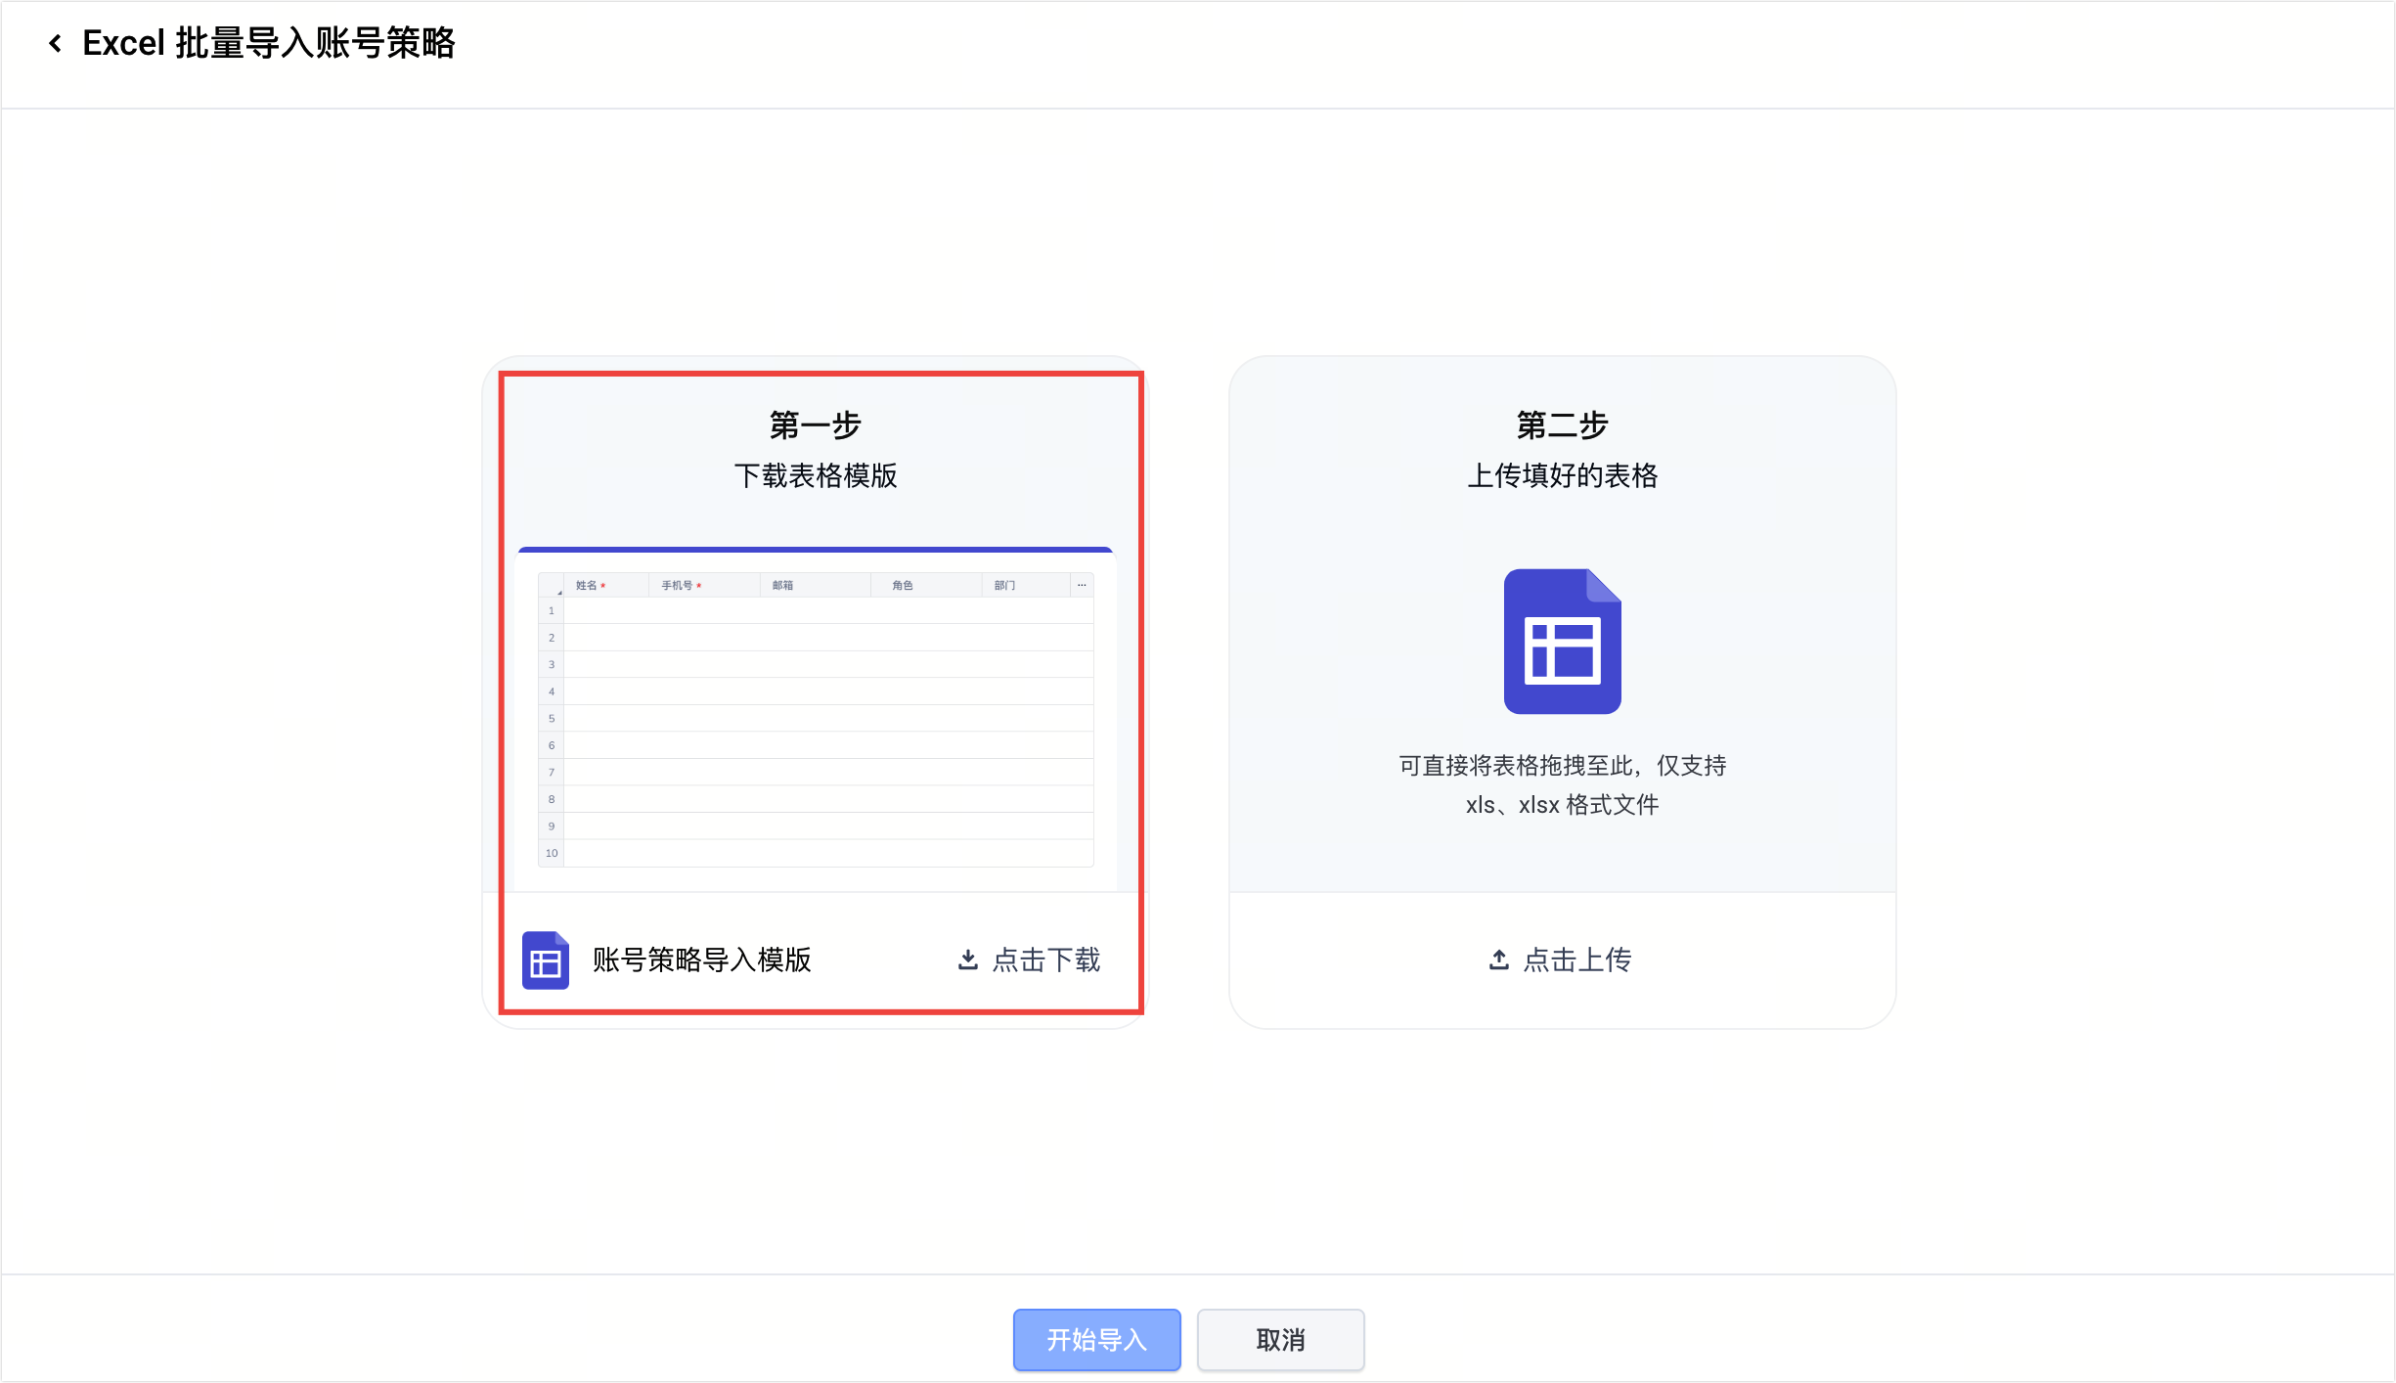The image size is (2396, 1383).
Task: Open the template preview table thumbnail
Action: tap(816, 719)
